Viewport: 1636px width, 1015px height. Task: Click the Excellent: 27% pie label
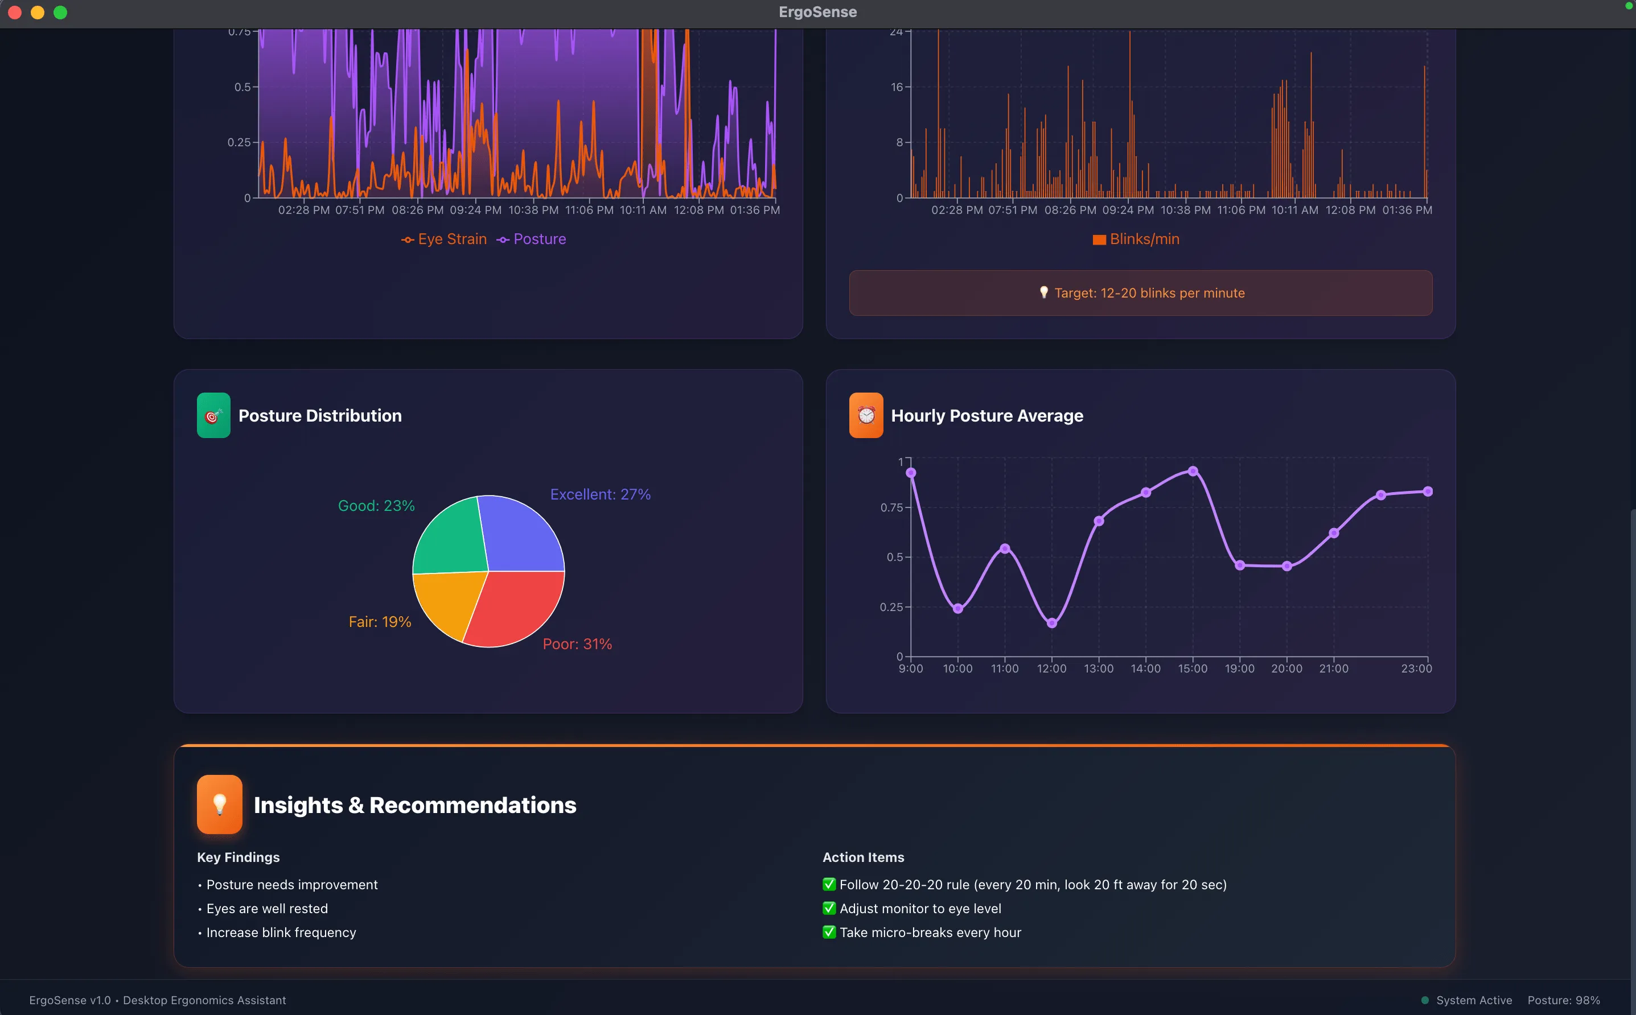(601, 494)
